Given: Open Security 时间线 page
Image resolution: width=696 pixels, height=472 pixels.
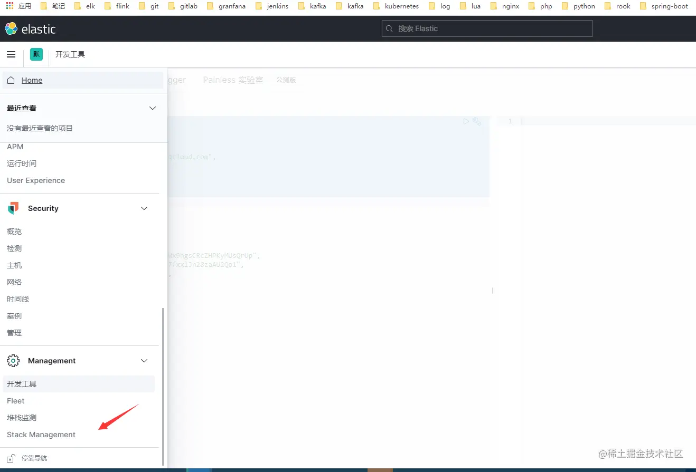Looking at the screenshot, I should pos(18,299).
